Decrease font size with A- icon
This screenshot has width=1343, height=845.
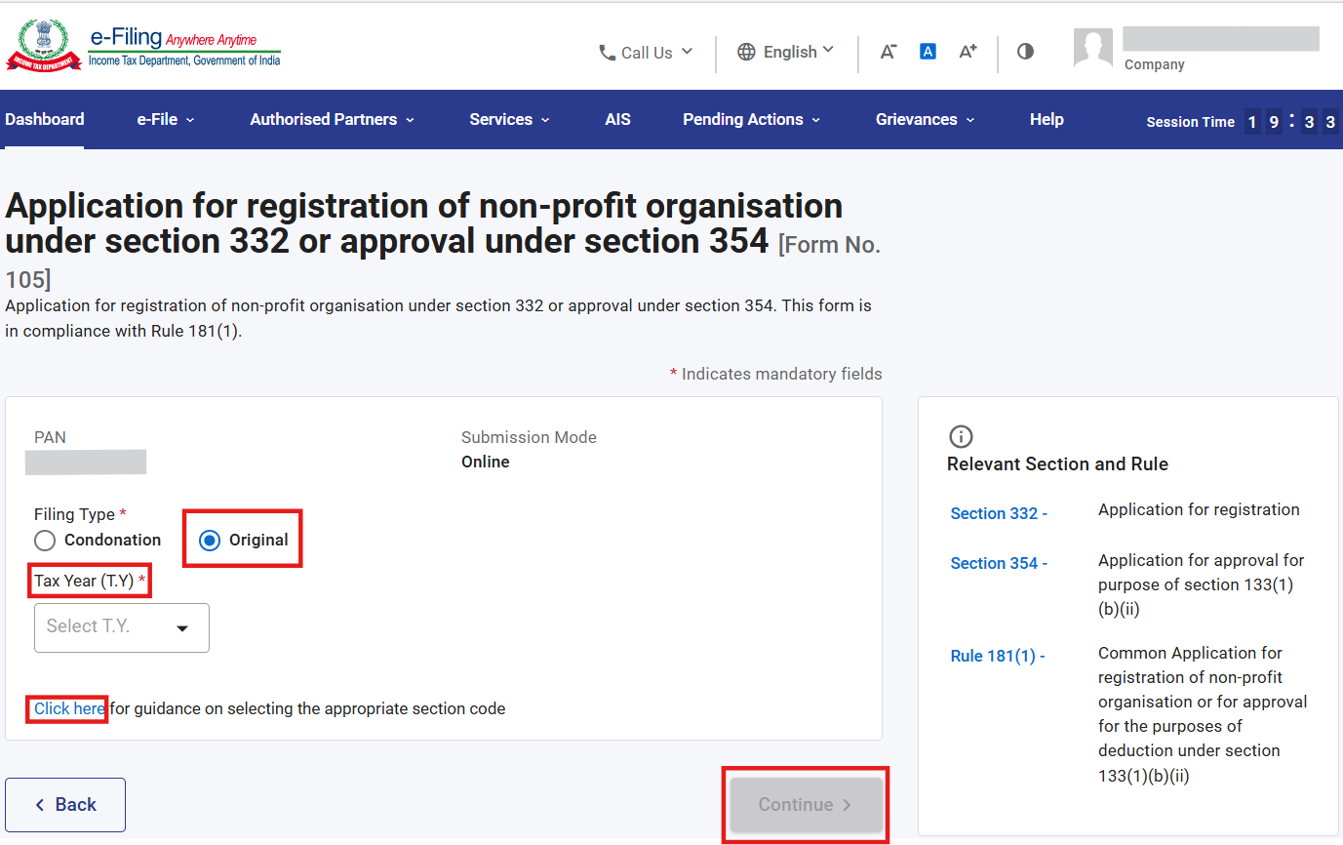[x=888, y=52]
